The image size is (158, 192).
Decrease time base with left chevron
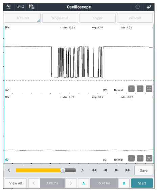(34, 183)
